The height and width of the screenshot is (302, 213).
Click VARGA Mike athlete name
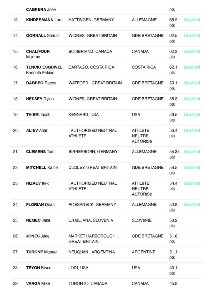[x=38, y=284]
